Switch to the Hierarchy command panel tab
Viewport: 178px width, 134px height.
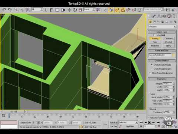click(159, 16)
